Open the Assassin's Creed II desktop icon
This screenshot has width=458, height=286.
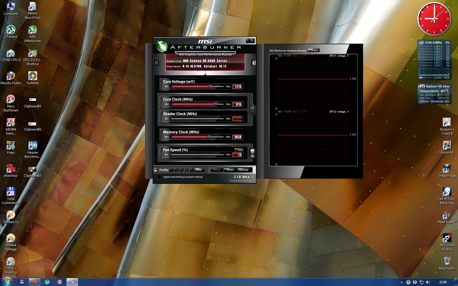pos(447,127)
